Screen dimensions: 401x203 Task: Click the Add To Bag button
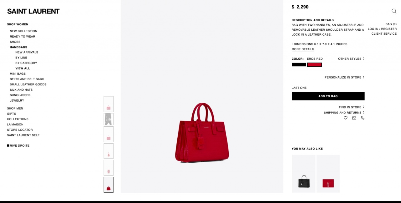pos(328,96)
